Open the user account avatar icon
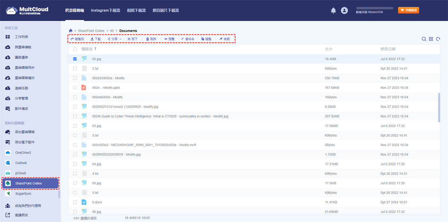The width and height of the screenshot is (448, 222). [344, 10]
